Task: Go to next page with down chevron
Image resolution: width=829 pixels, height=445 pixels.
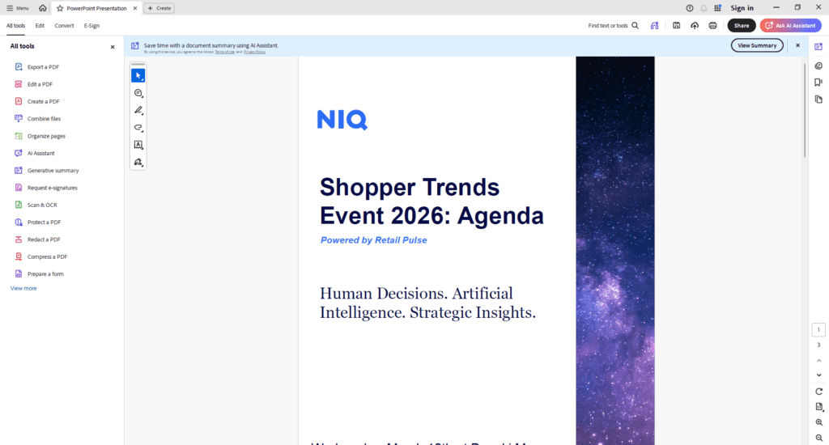Action: click(x=818, y=375)
